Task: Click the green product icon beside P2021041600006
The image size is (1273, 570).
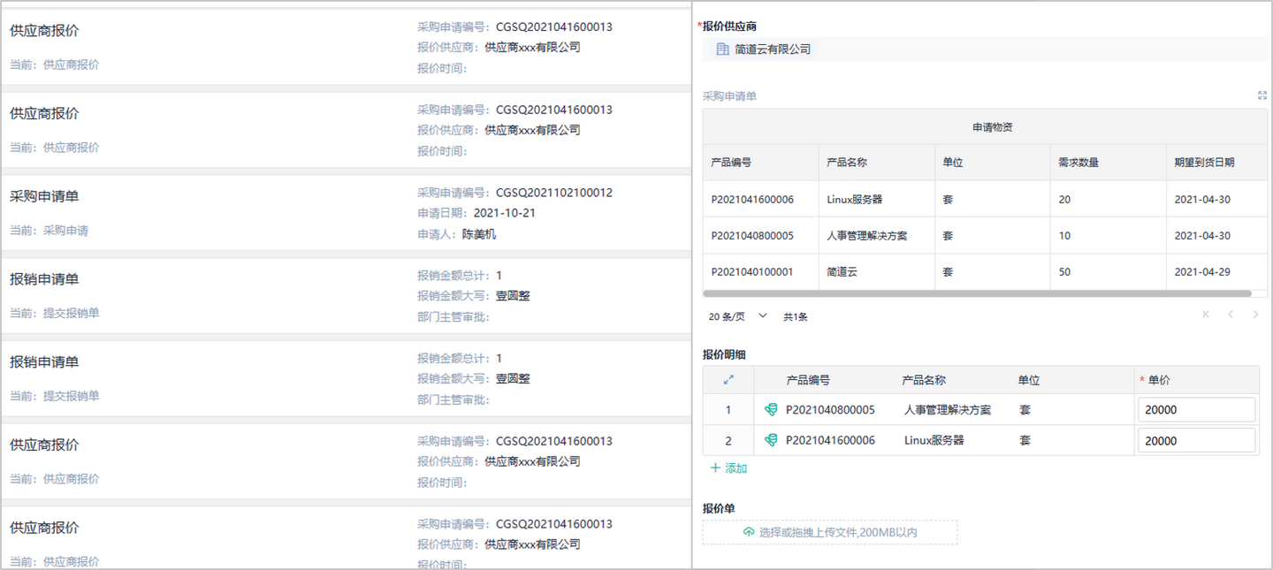Action: tap(770, 439)
